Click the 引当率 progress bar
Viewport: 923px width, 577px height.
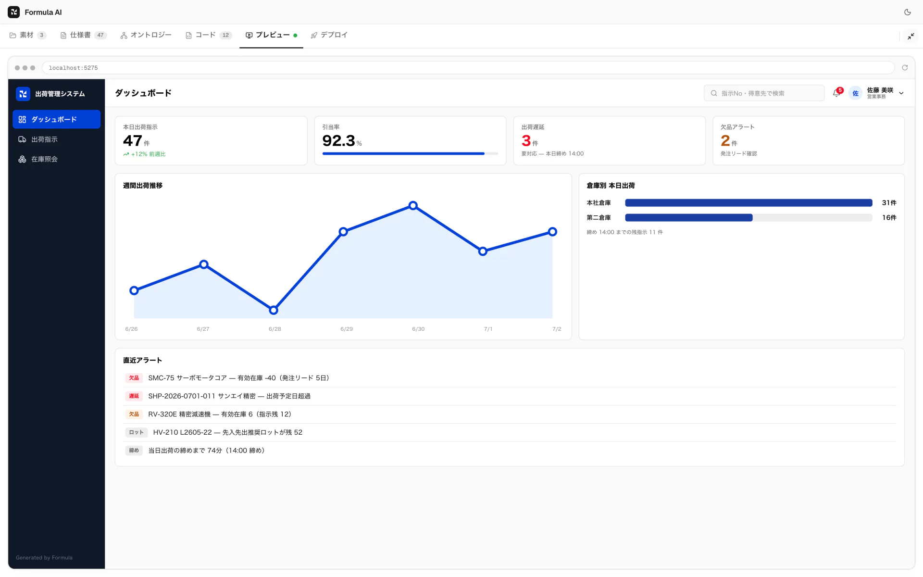tap(410, 154)
